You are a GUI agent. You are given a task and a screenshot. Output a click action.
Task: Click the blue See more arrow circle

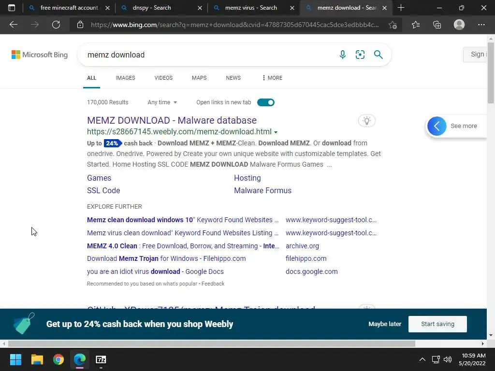point(437,126)
